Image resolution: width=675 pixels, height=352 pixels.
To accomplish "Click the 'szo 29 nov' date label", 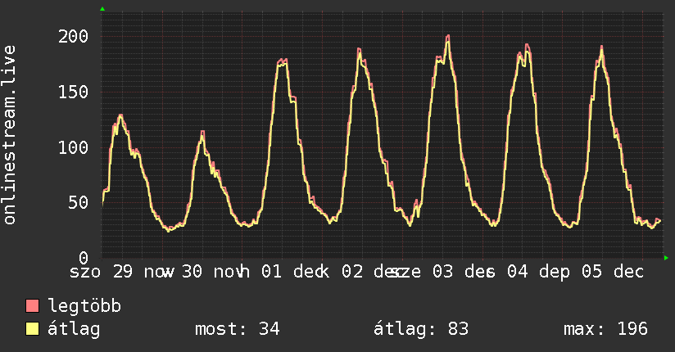I will click(122, 272).
